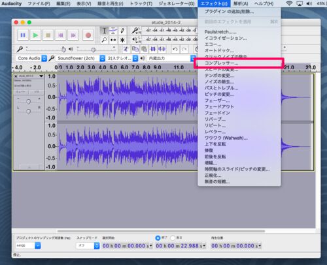
Task: Select the Time Shift arrows tool
Action: click(x=113, y=40)
